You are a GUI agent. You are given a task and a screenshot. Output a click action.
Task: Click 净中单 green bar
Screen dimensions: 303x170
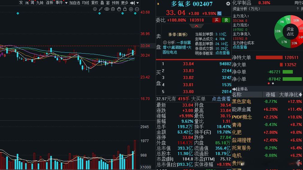click(288, 72)
